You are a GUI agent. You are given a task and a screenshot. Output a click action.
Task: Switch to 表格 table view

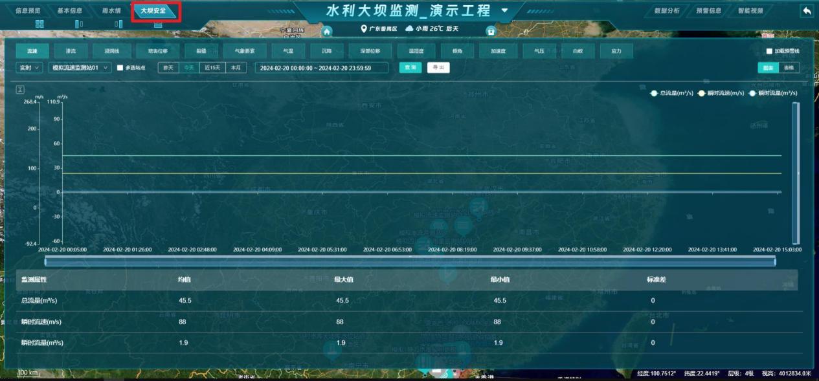click(789, 68)
